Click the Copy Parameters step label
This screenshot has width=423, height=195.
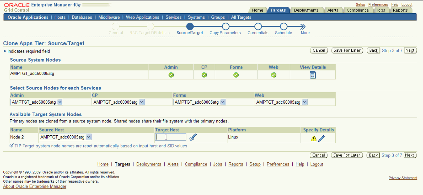(x=225, y=33)
